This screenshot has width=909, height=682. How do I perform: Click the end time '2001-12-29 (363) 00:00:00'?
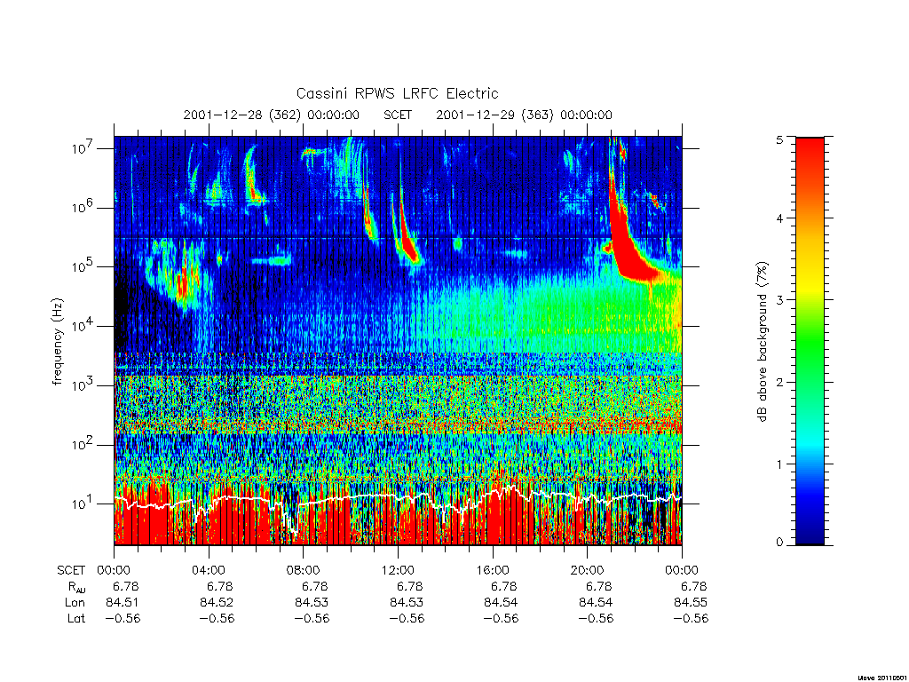(x=524, y=115)
